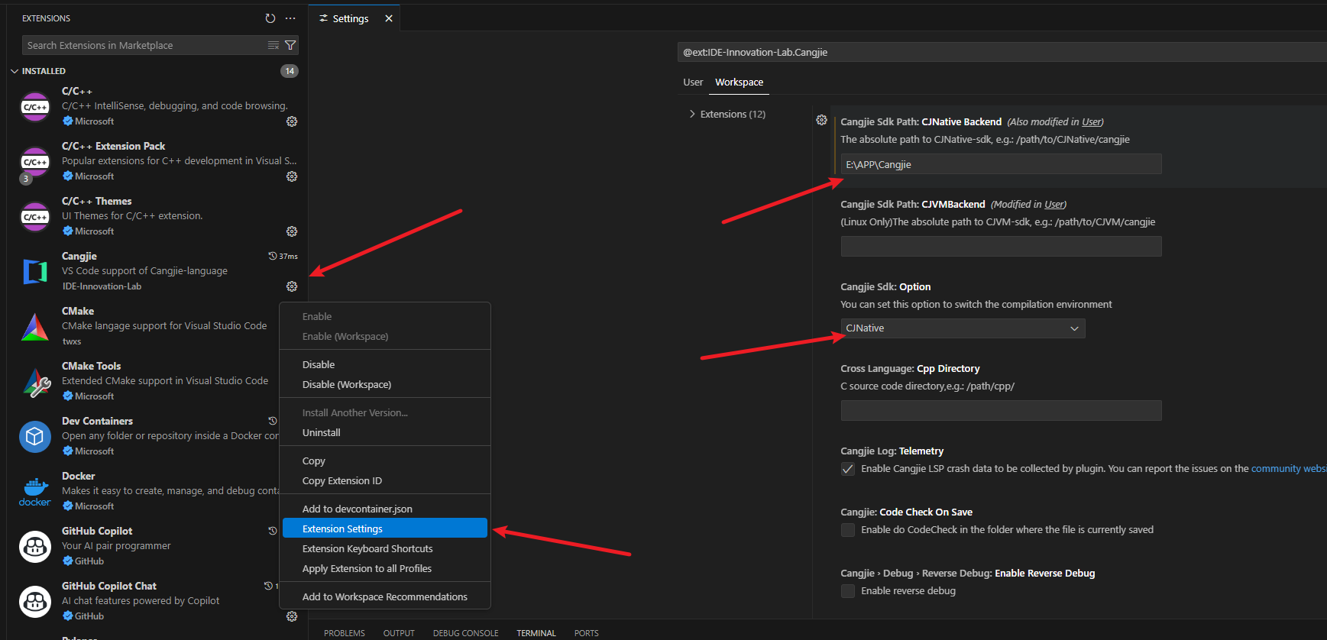Open the Cangjie extension entry
The width and height of the screenshot is (1327, 640).
159,271
